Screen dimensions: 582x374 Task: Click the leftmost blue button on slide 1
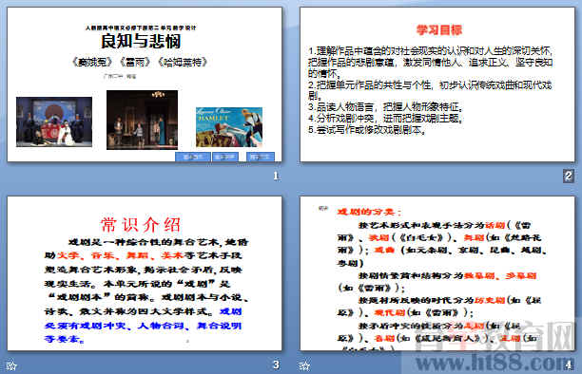tap(193, 157)
